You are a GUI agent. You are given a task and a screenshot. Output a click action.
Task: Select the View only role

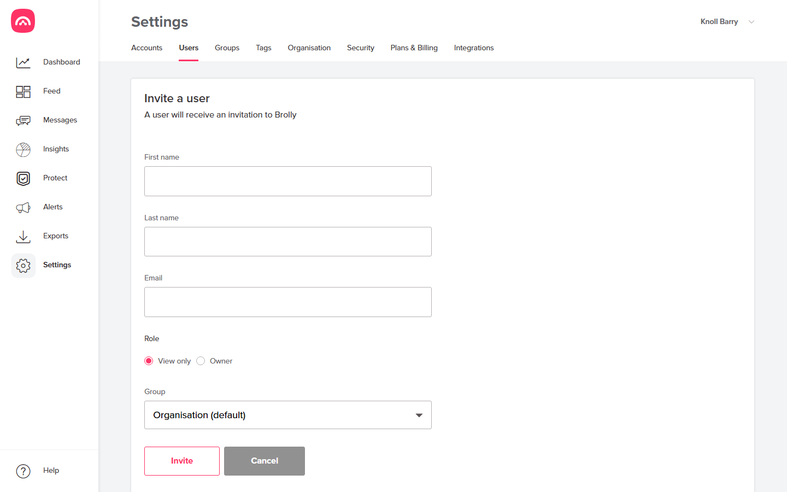(149, 361)
